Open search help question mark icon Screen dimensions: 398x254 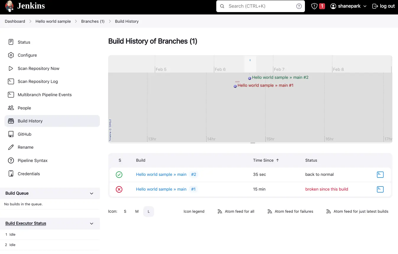click(x=299, y=6)
